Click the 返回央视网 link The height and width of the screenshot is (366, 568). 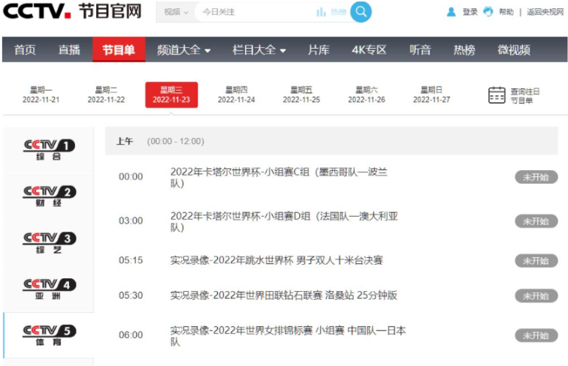point(545,12)
